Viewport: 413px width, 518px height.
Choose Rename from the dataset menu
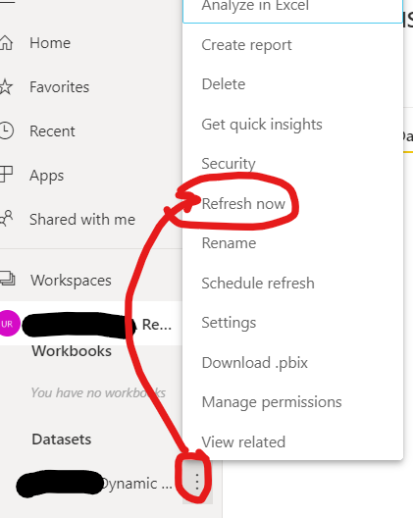click(x=229, y=243)
